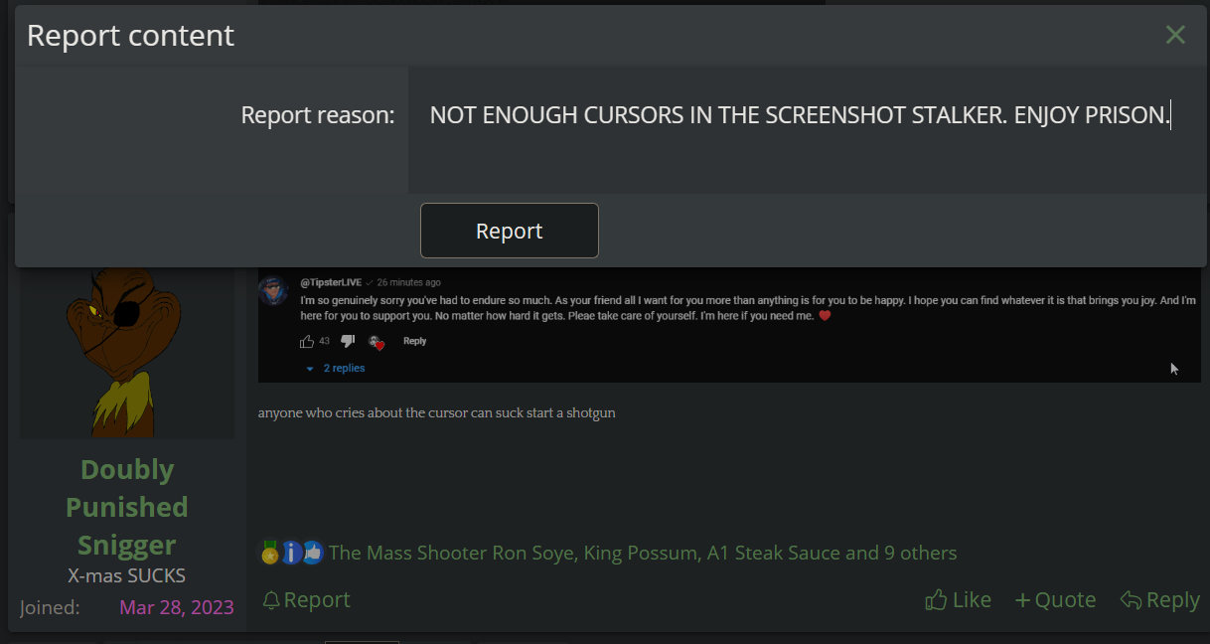Click Reply in the embedded TipsterLIVE comment
Screen dimensions: 1210x644
pos(414,341)
